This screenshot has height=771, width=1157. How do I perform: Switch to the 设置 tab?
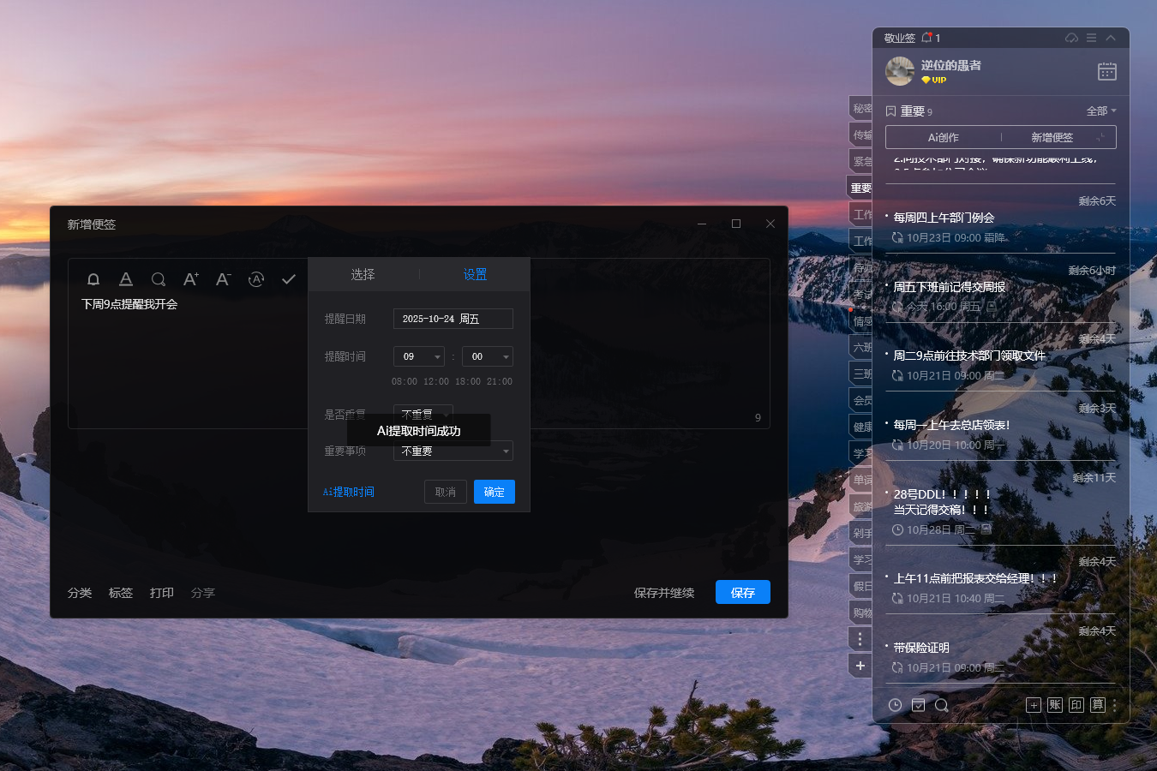tap(475, 275)
